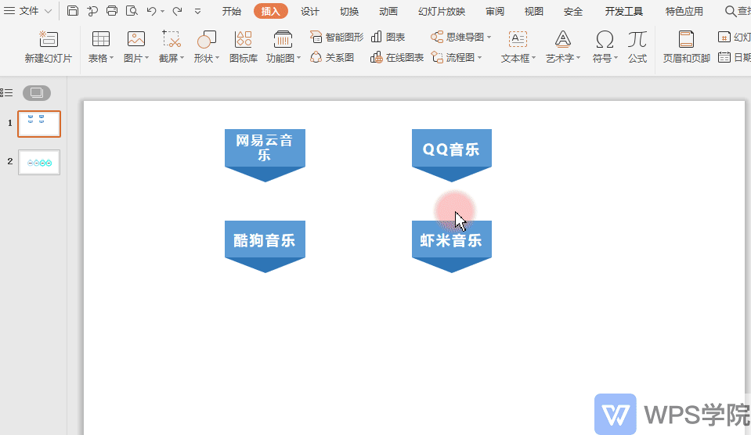Open the 设计 ribbon tab
The width and height of the screenshot is (751, 435).
point(310,11)
